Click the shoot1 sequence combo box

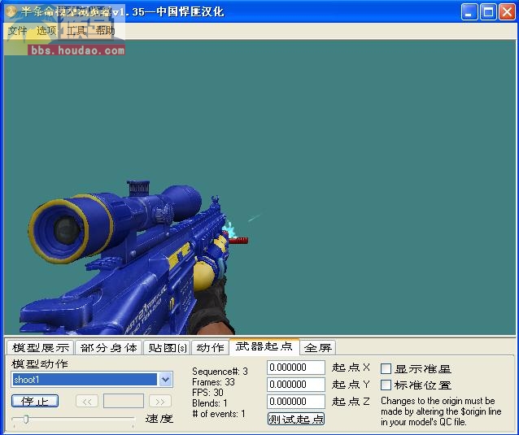pos(92,380)
